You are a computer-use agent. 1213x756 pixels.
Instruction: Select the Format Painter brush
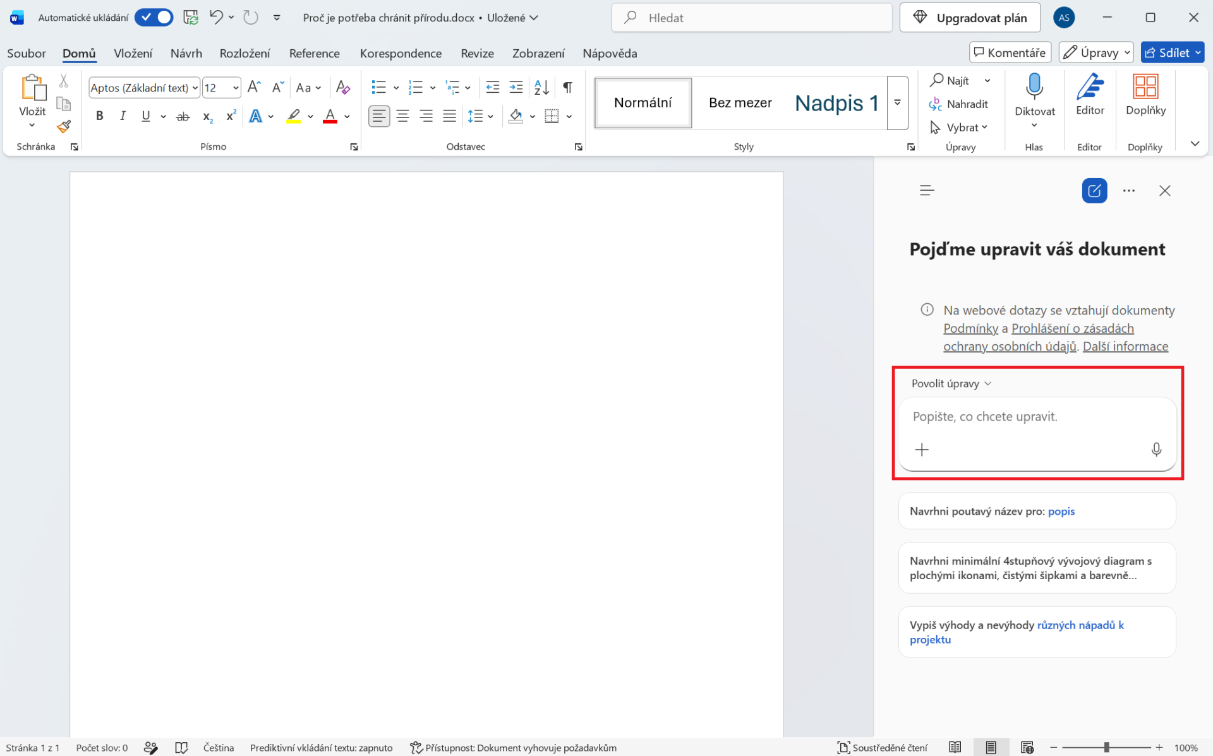[x=63, y=127]
